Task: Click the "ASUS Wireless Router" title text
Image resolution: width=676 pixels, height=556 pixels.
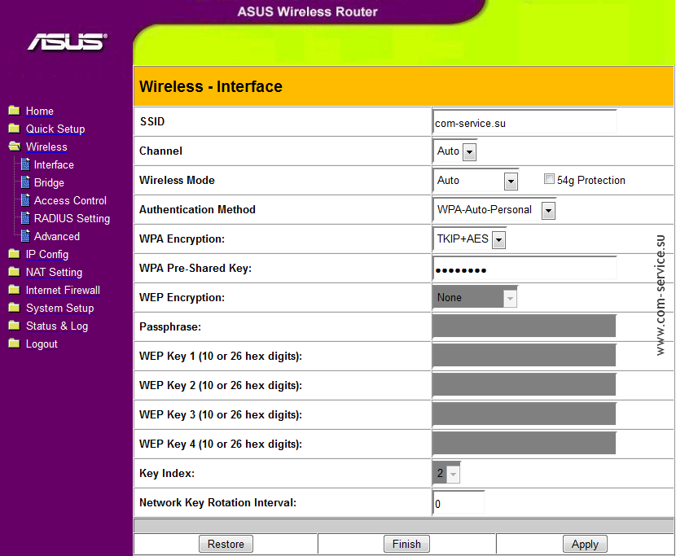Action: click(307, 11)
